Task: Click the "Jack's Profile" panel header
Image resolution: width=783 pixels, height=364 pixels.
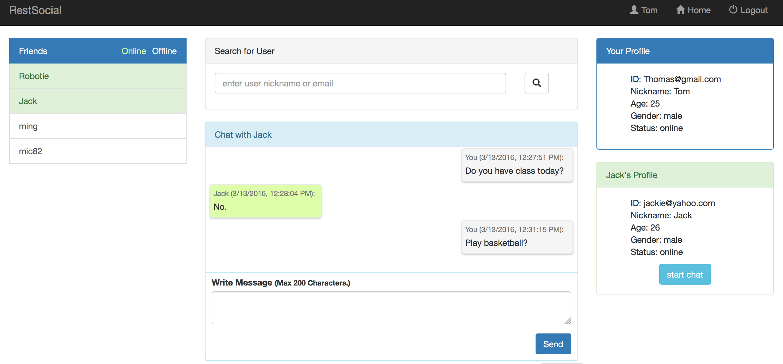Action: 685,175
